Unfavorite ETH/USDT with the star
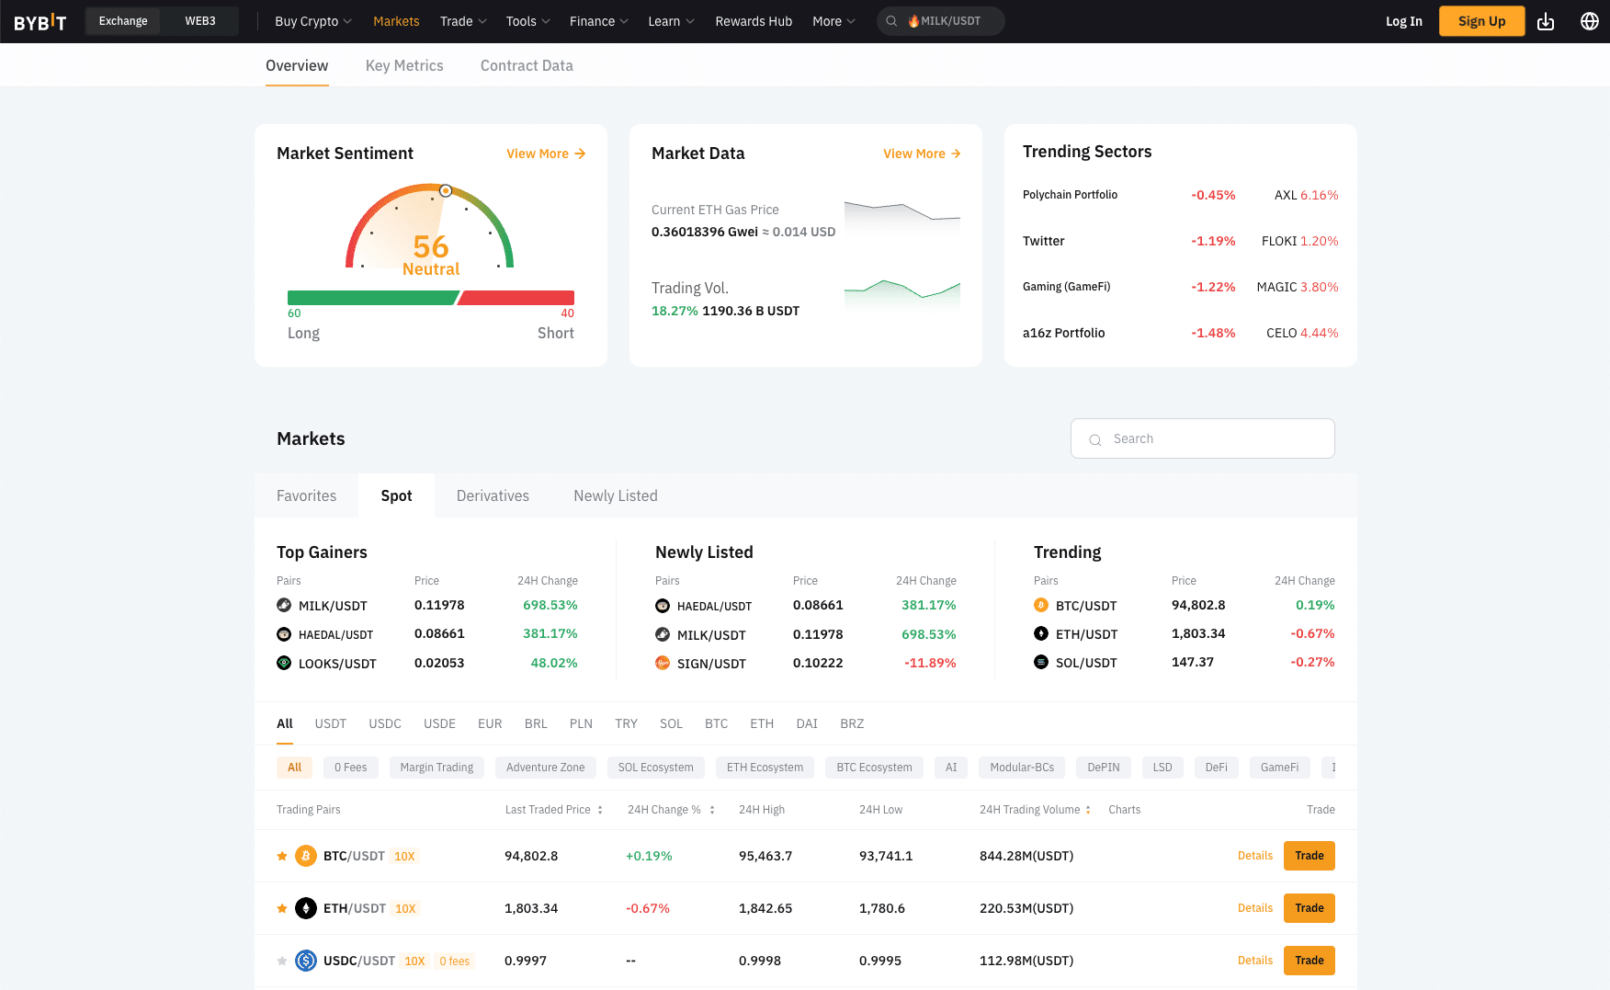1610x990 pixels. click(x=282, y=908)
